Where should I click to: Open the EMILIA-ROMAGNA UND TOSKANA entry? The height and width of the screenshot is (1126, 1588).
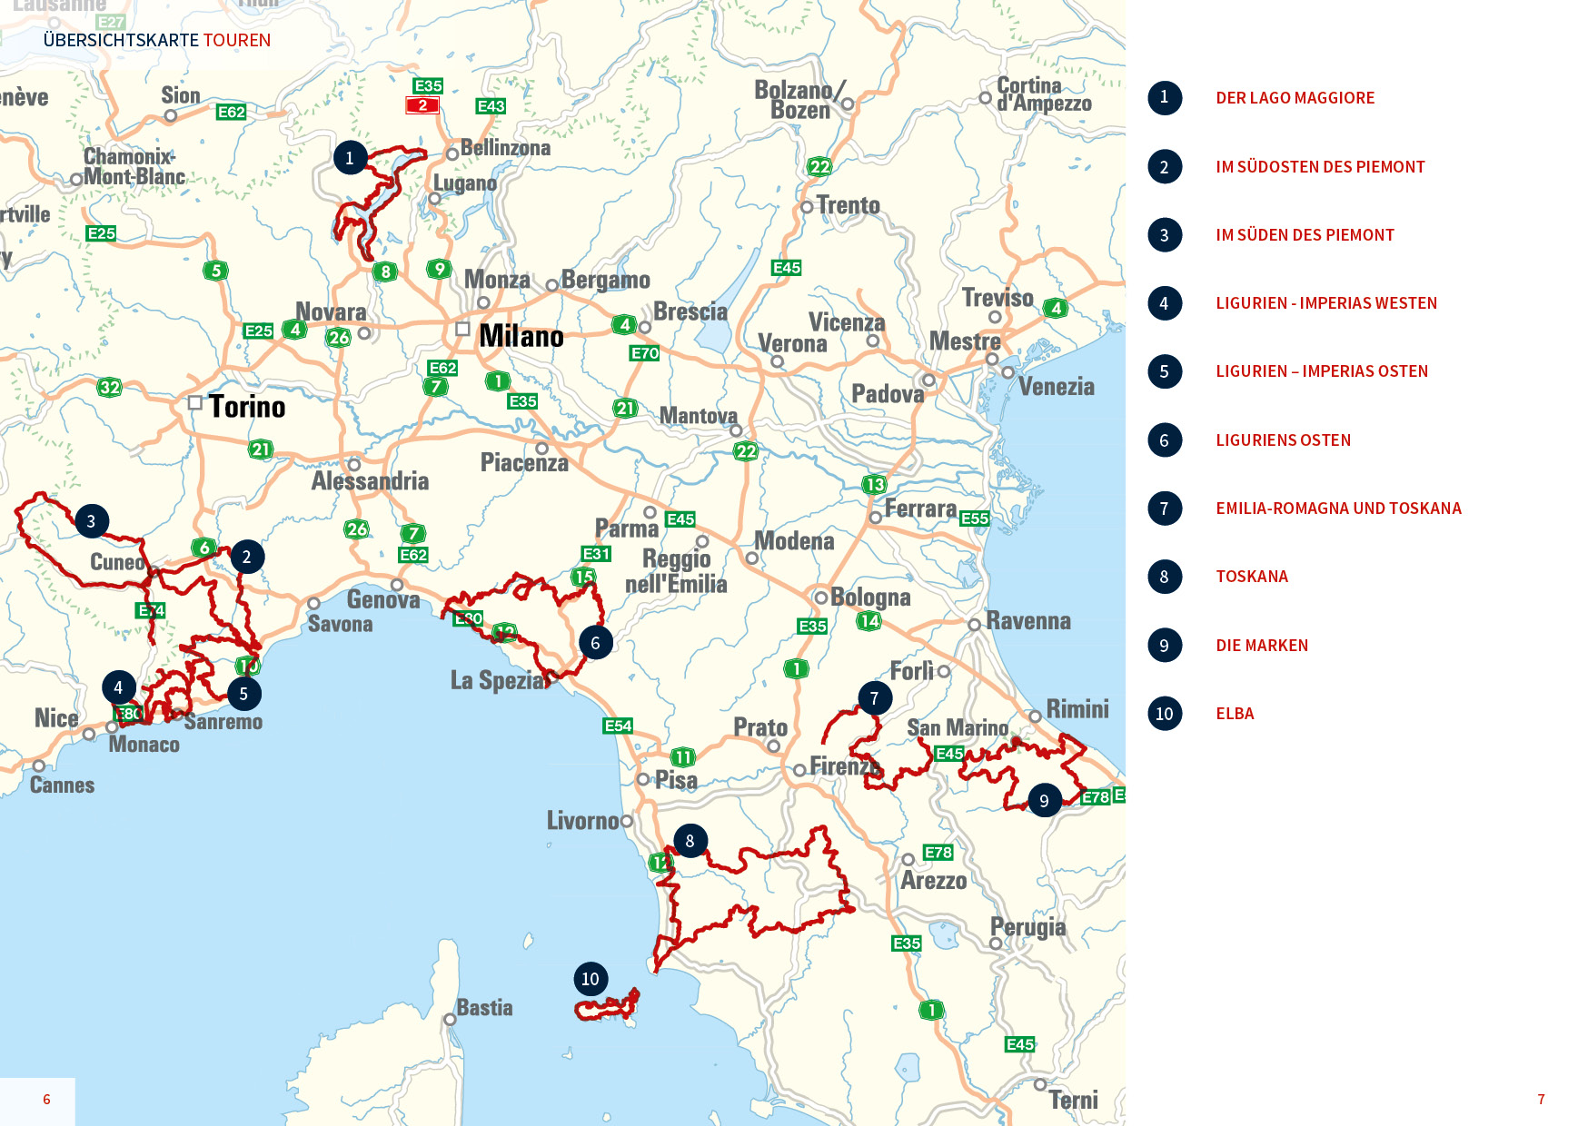1338,509
